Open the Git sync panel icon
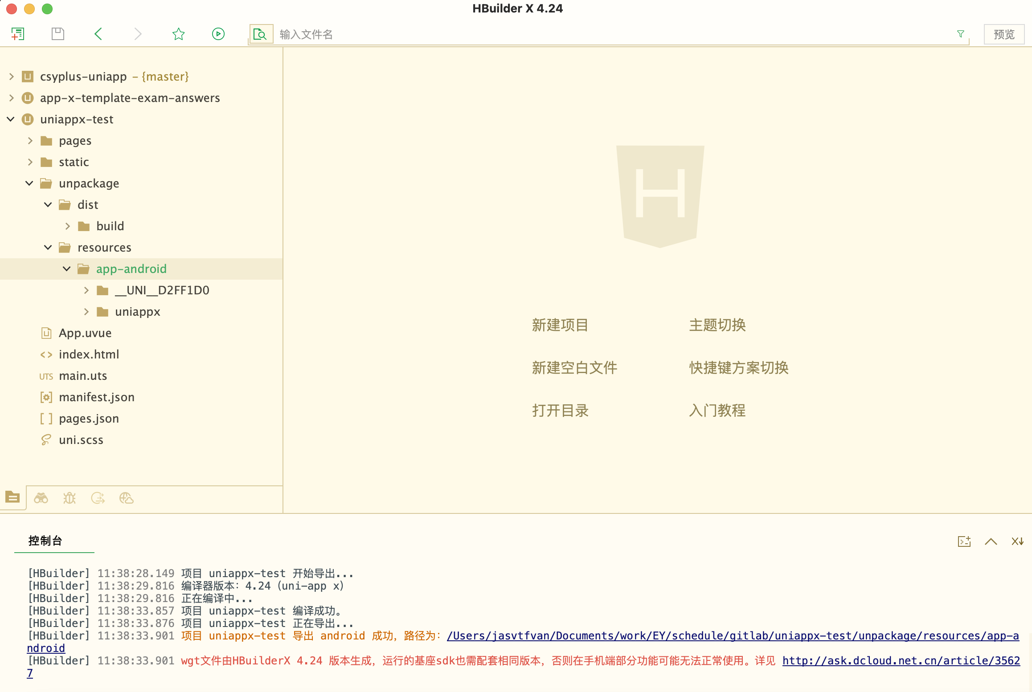Screen dimensions: 1032x692 [x=98, y=498]
